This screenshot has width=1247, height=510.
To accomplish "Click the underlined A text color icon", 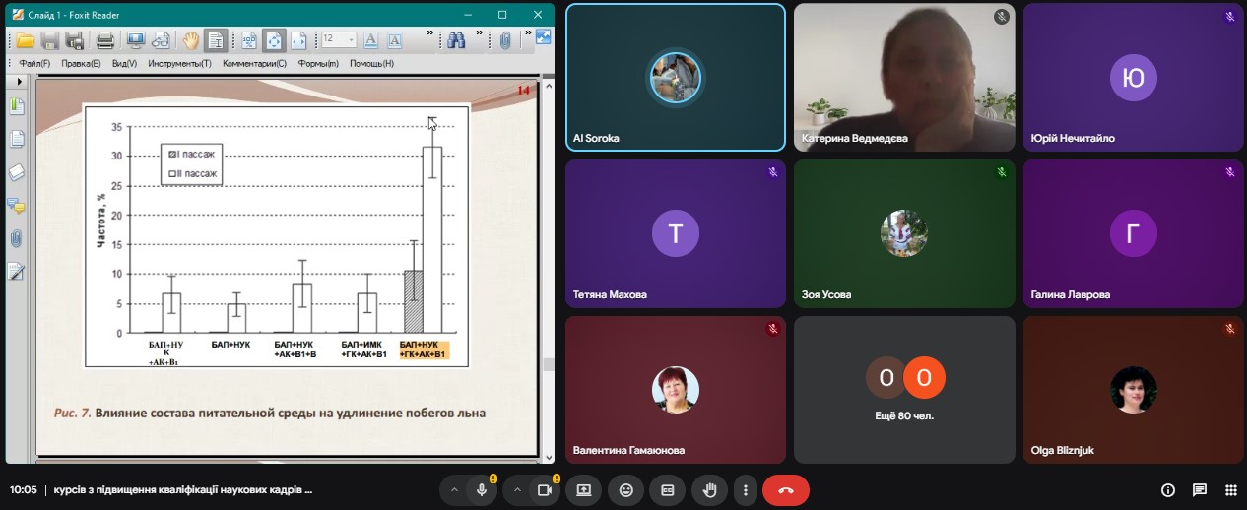I will coord(371,40).
